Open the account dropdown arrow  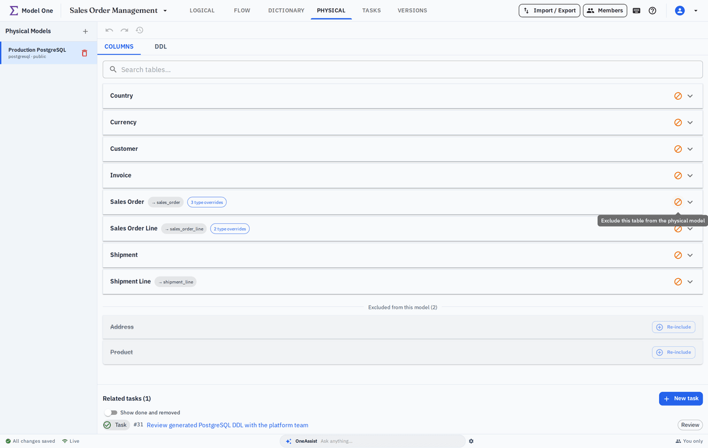pos(696,11)
